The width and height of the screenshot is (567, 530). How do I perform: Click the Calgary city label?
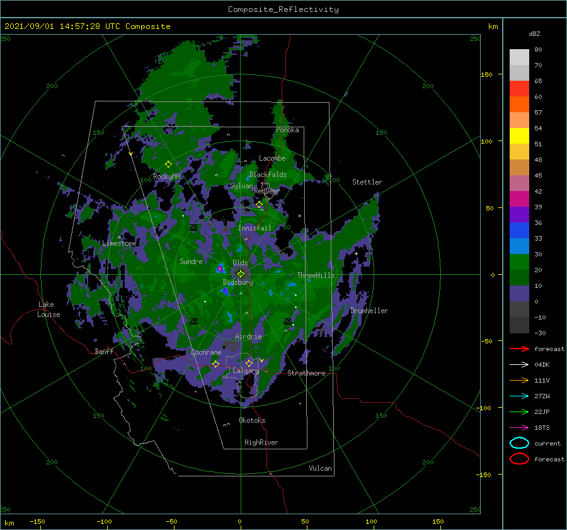[246, 371]
